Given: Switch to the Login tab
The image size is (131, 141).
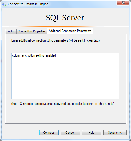Looking at the screenshot, I should point(10,31).
